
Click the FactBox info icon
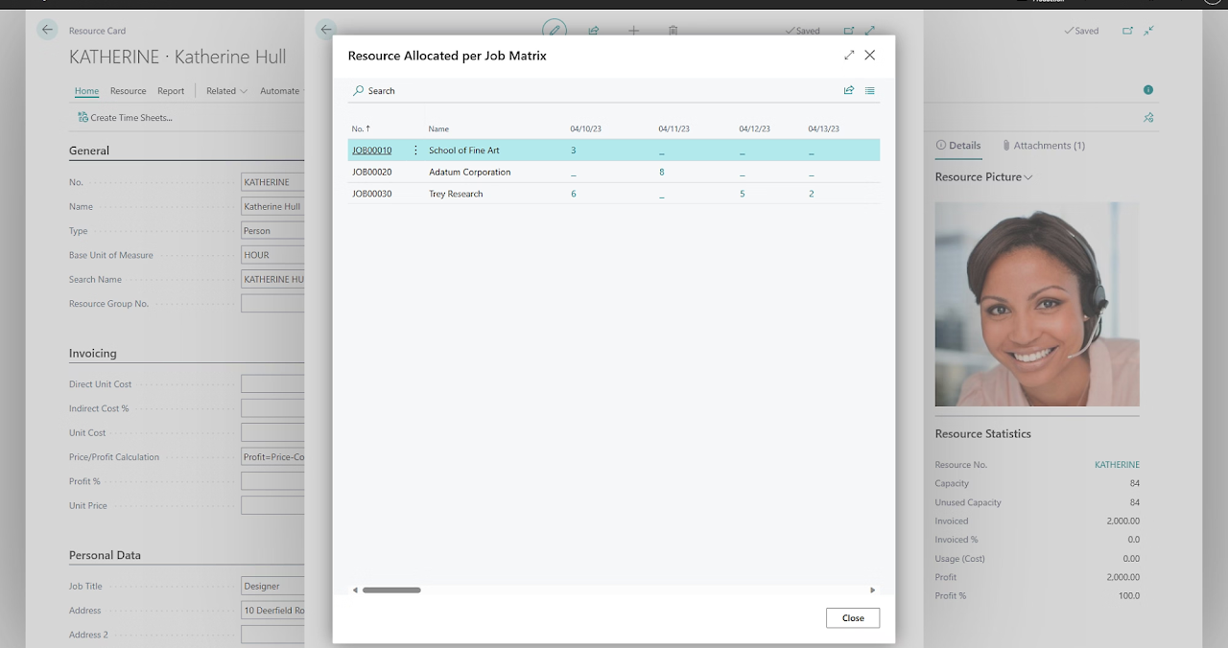1148,90
